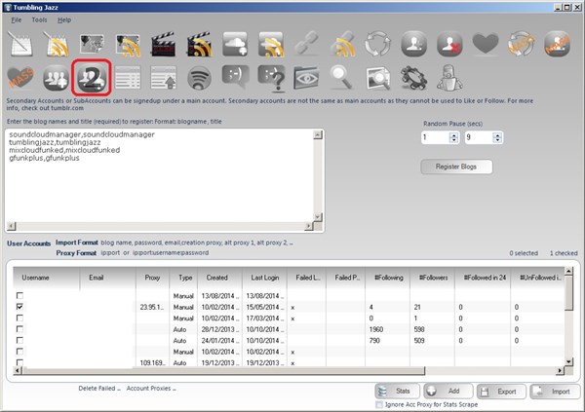Screen dimensions: 585x412
Task: Click the accounts table horizontal scrollbar right arrow
Action: click(560, 370)
